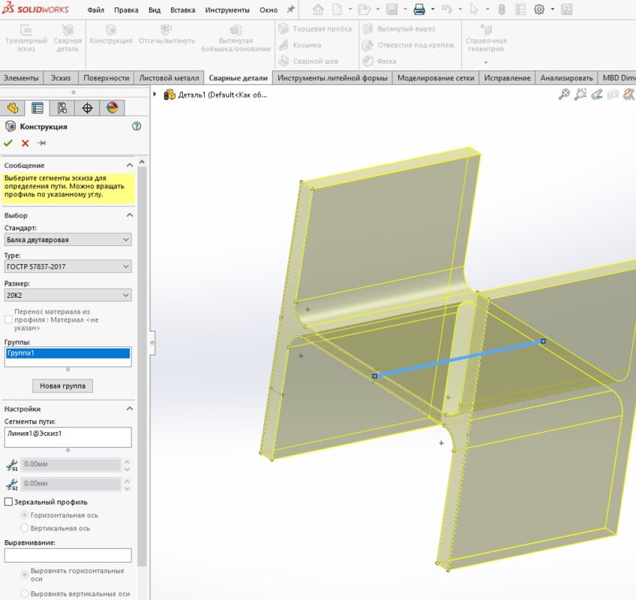This screenshot has height=600, width=636.
Task: Switch to the Эскиз tab
Action: point(61,77)
